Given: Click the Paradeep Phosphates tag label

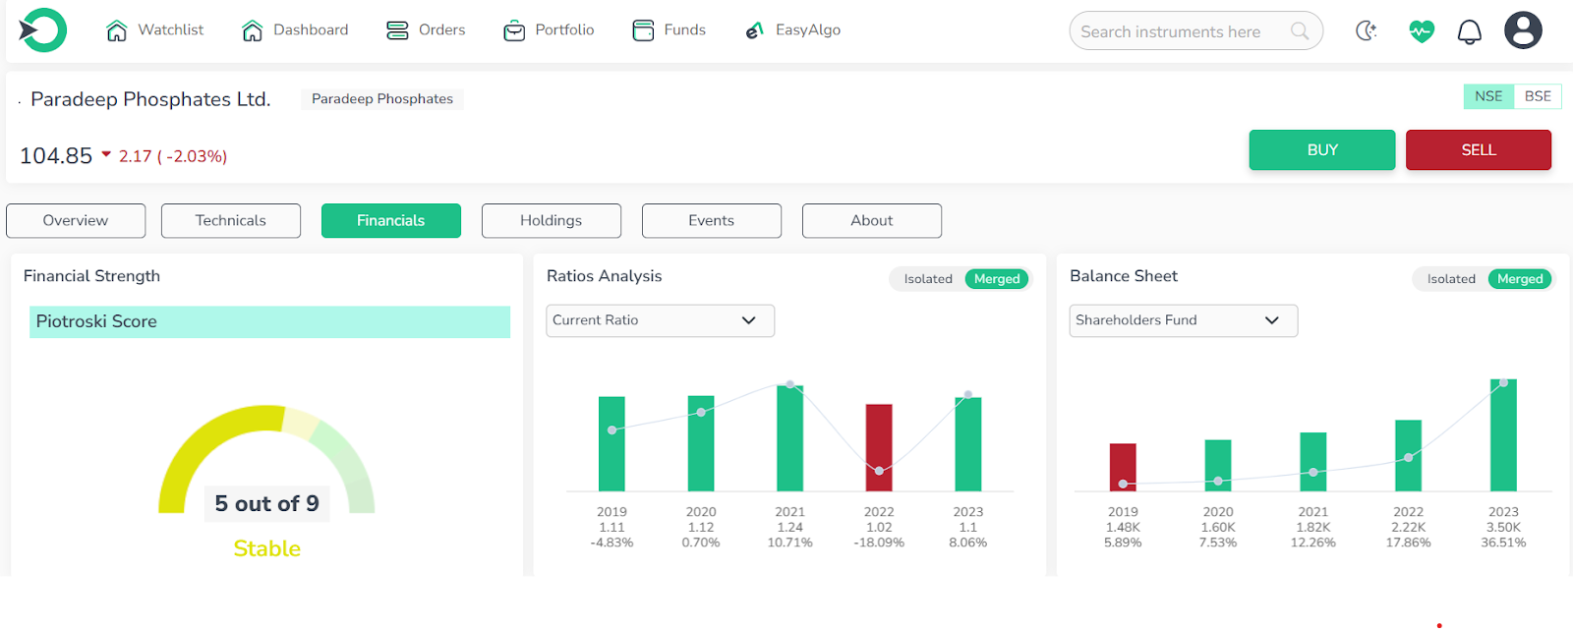Looking at the screenshot, I should coord(382,99).
